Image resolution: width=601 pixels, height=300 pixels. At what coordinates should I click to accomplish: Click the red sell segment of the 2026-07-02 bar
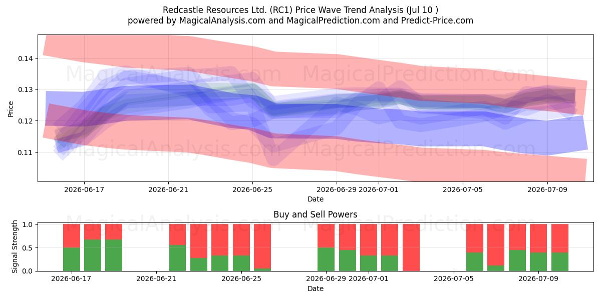(390, 240)
